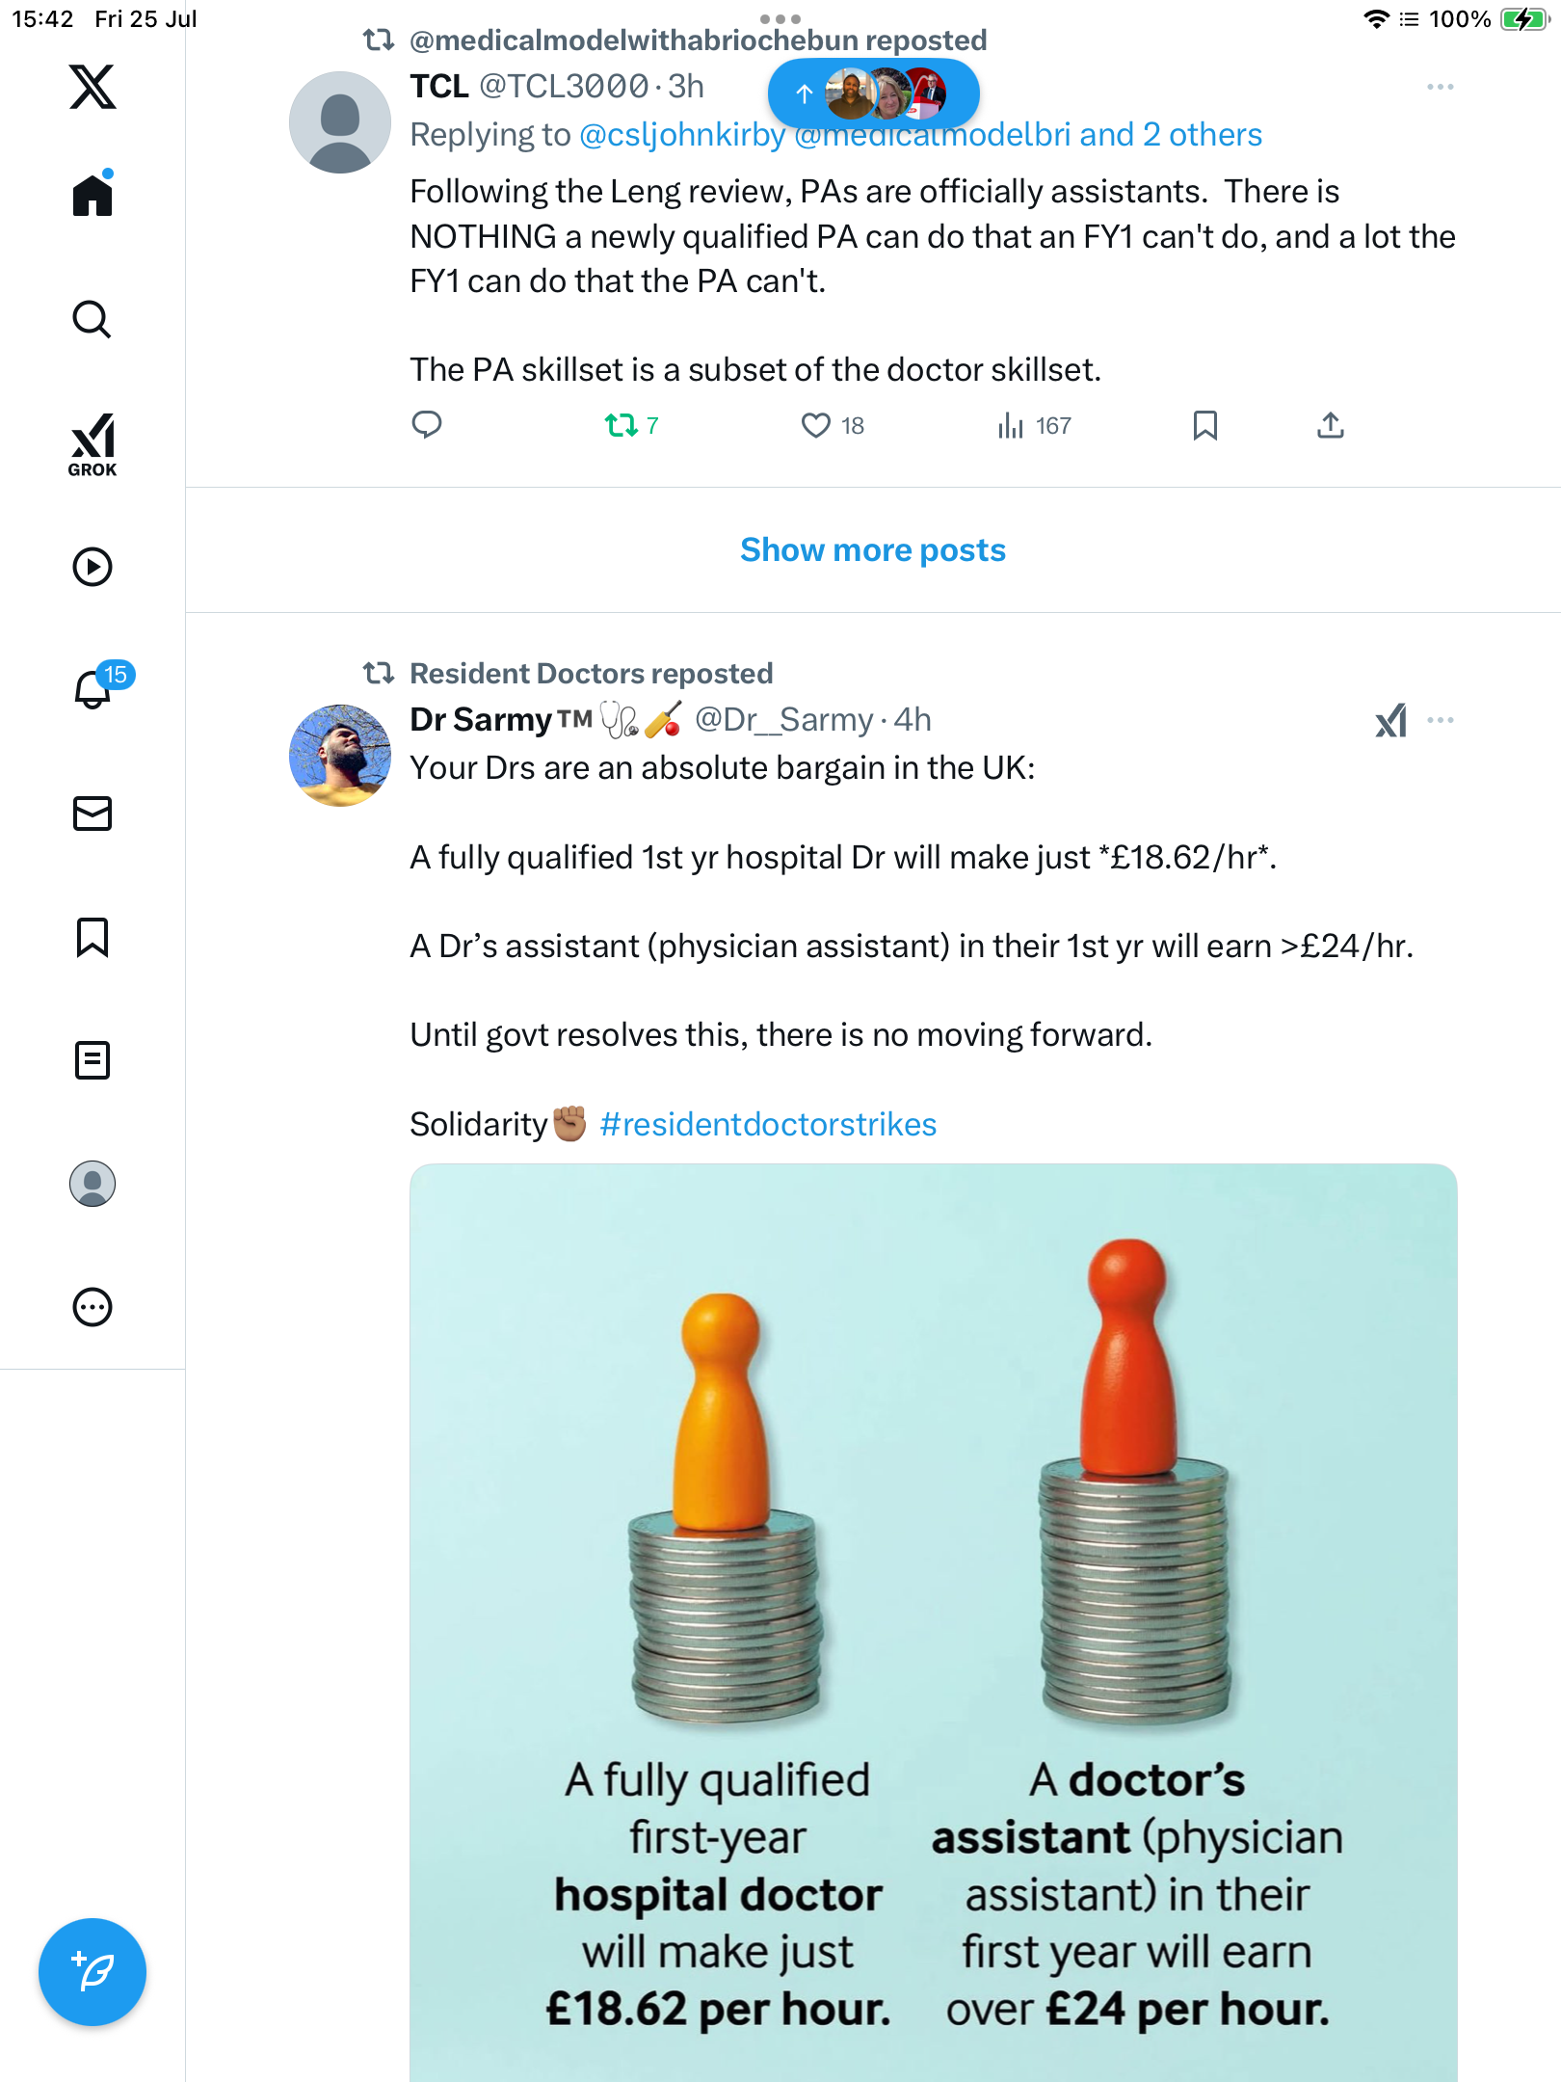Open Bookmarks in the sidebar
Image resolution: width=1561 pixels, height=2082 pixels.
pos(93,937)
